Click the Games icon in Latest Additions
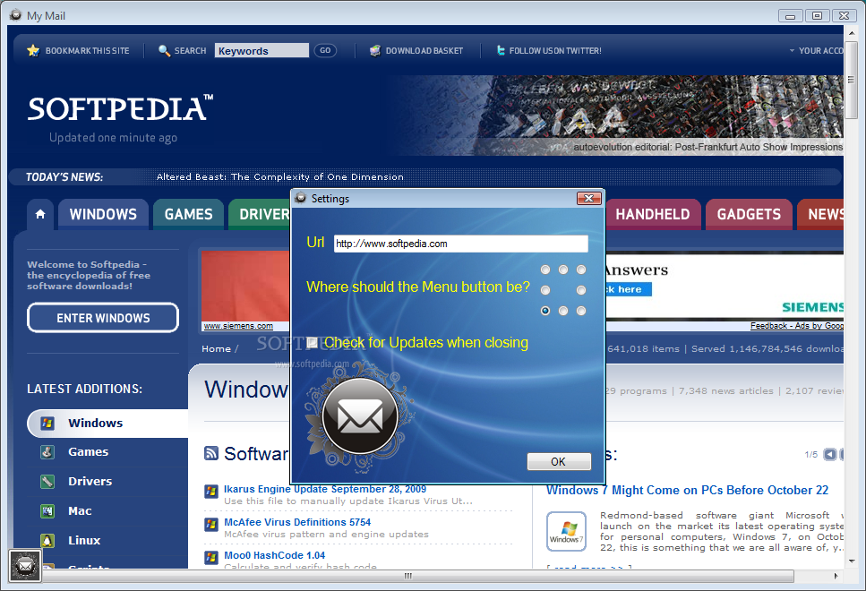866x591 pixels. pos(47,452)
